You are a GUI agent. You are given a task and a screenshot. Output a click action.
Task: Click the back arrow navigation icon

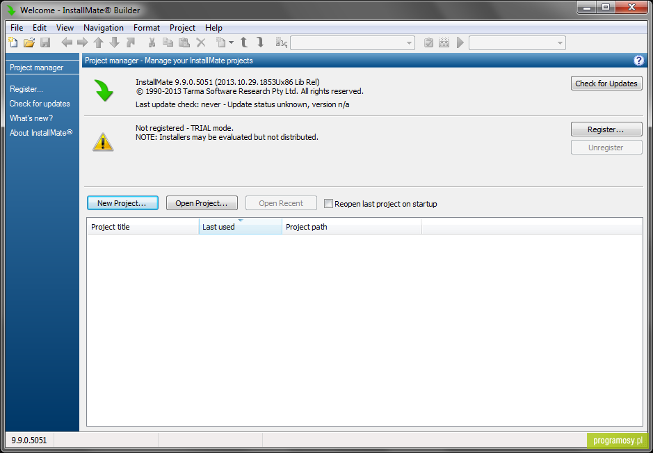[67, 42]
